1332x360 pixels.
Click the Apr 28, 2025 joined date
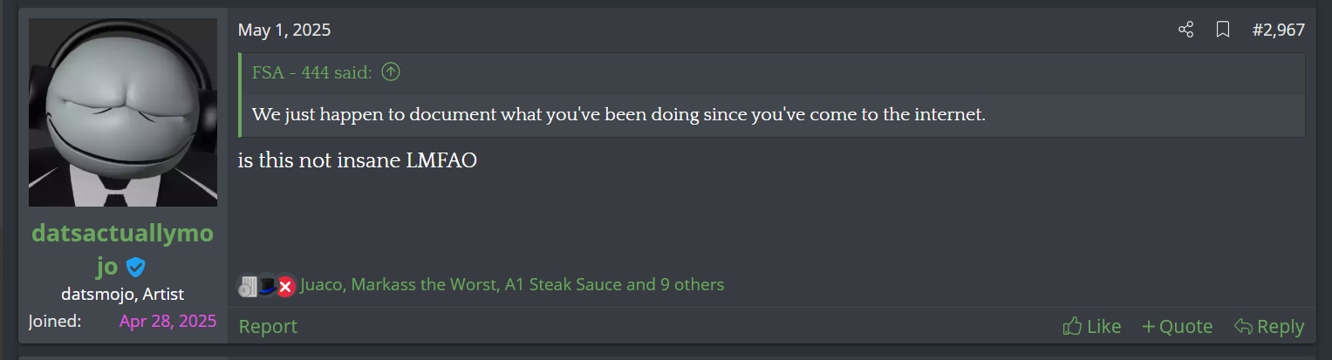point(167,321)
